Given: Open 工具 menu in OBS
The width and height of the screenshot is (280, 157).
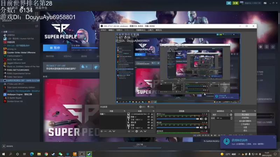Looking at the screenshot, I should point(150,30).
